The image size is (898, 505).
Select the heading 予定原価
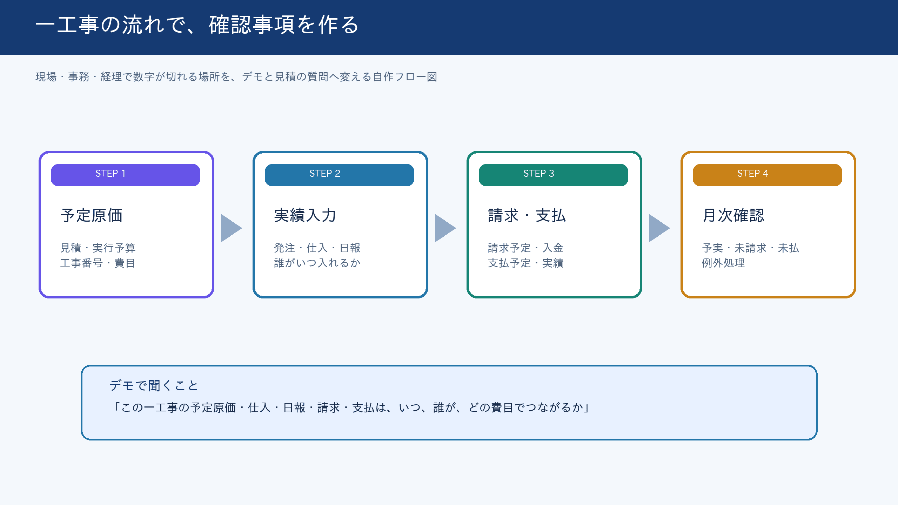(x=92, y=215)
